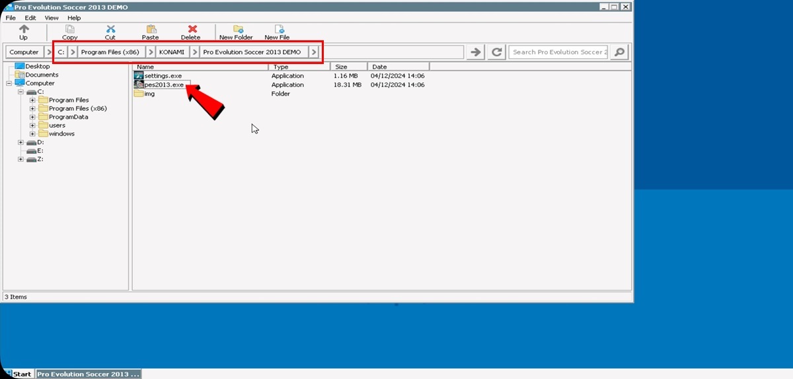Click the Copy toolbar icon

(69, 29)
